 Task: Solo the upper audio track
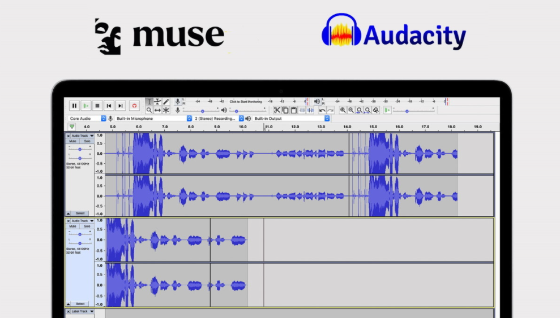pos(87,141)
